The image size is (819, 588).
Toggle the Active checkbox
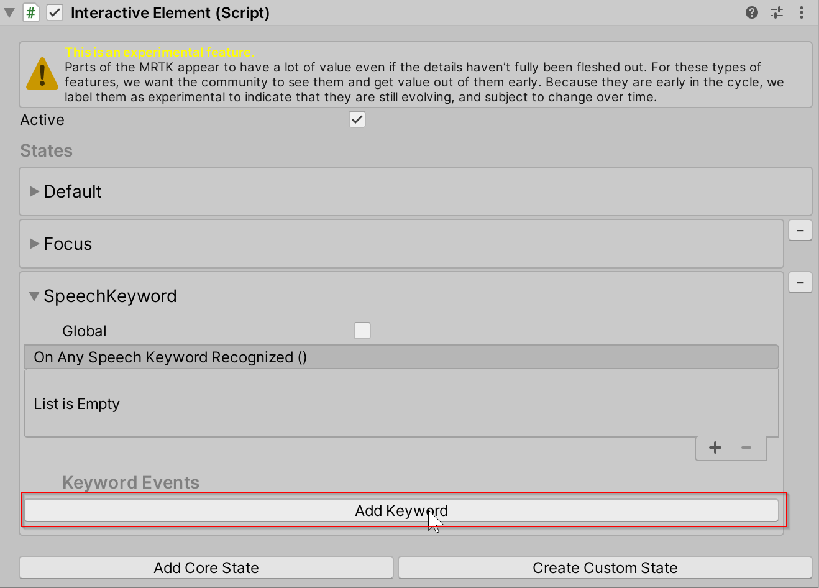(357, 119)
